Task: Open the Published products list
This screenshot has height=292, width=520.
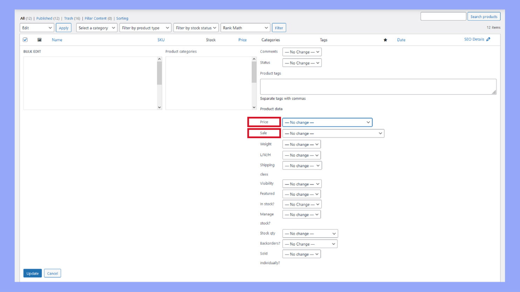Action: pos(45,18)
